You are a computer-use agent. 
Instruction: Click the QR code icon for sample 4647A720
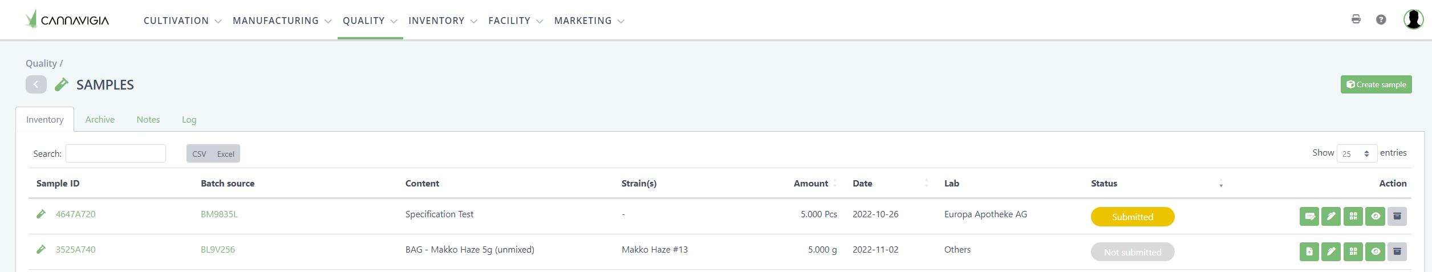pyautogui.click(x=1353, y=216)
